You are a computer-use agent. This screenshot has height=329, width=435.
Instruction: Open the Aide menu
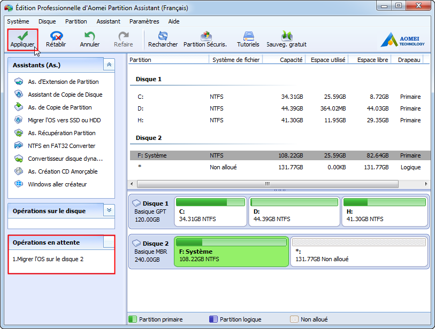tap(174, 21)
